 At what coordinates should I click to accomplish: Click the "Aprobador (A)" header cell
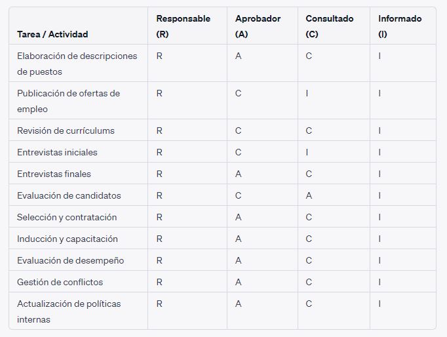[x=258, y=26]
